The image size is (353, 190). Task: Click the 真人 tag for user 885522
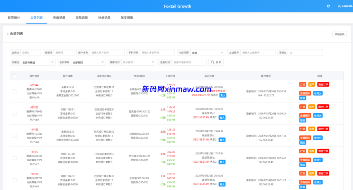point(222,117)
